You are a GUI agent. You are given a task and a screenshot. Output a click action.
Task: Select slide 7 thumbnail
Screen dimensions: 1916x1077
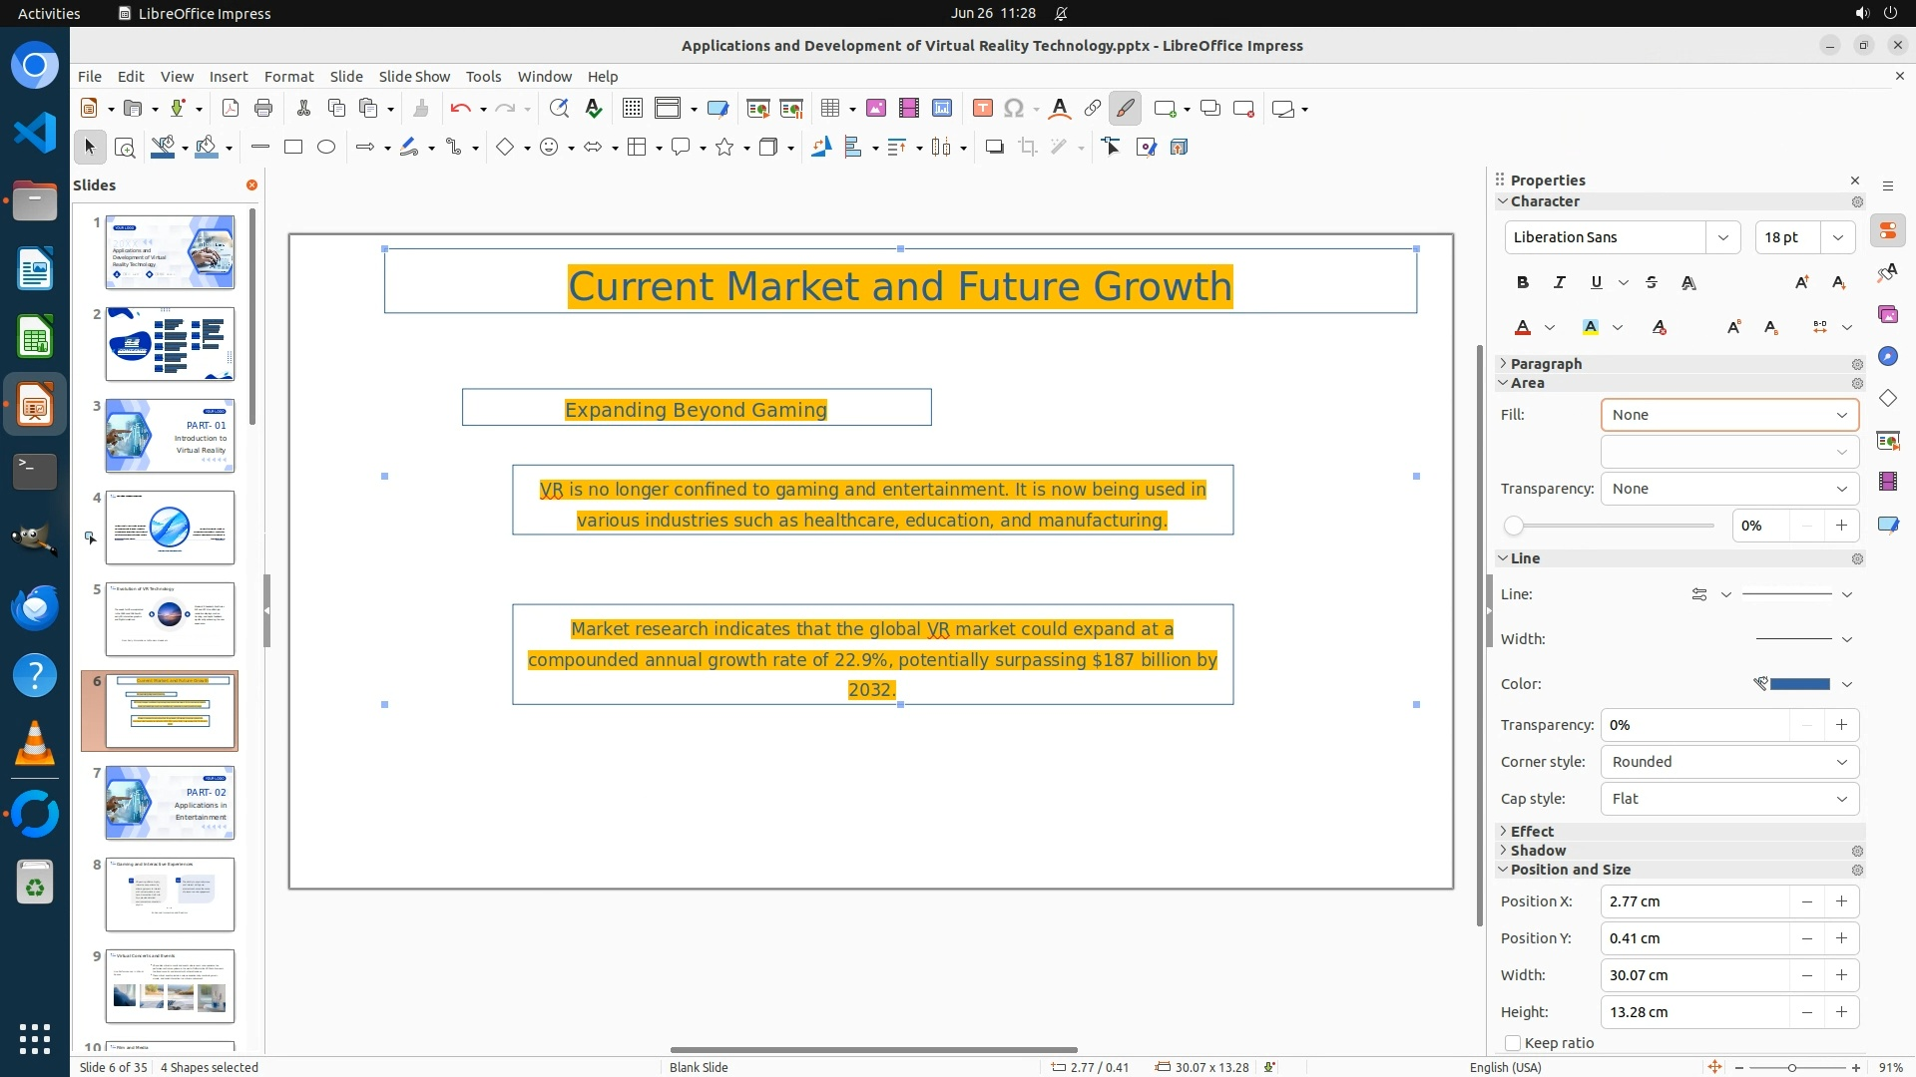coord(170,803)
